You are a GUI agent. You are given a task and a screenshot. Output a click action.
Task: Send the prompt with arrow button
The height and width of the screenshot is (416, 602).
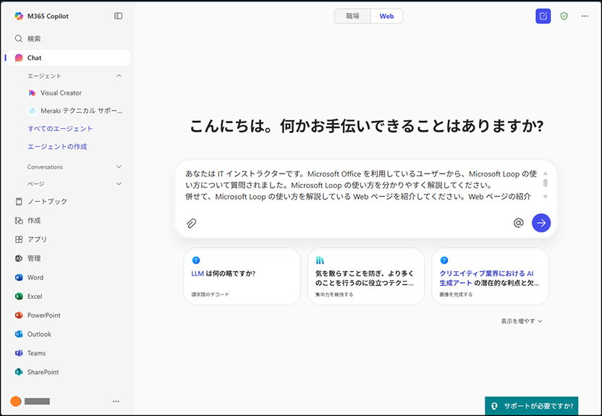[541, 223]
